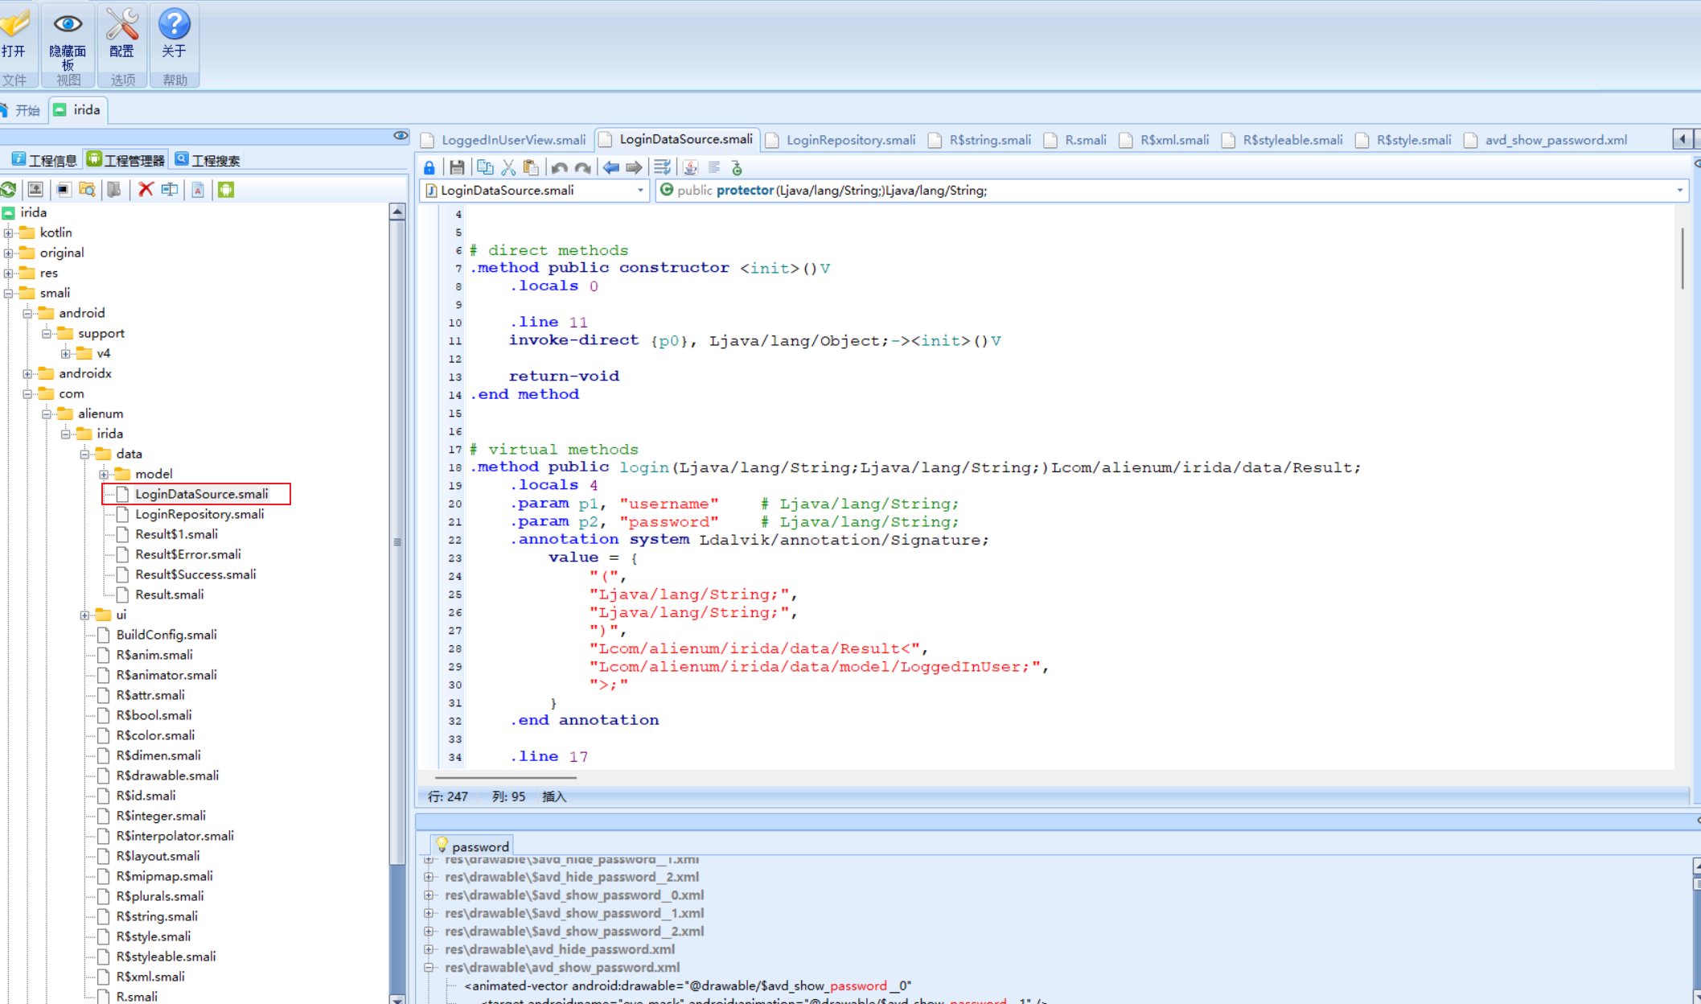
Task: Open R$string.smali editor tab
Action: coord(980,140)
